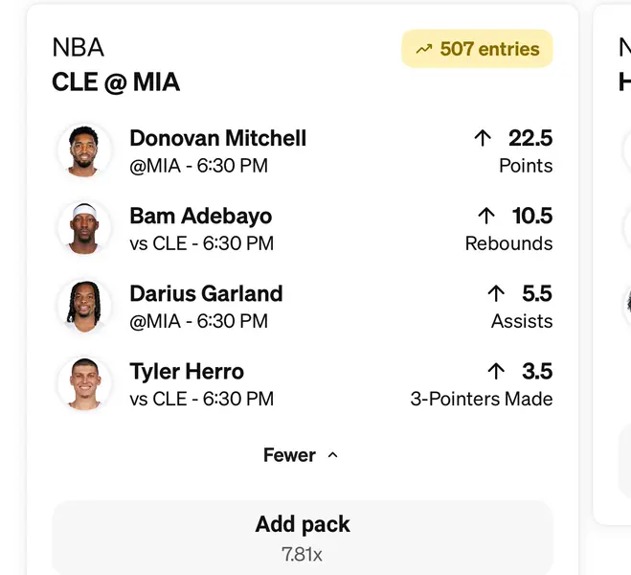Select the Bam Adebayo name
This screenshot has width=631, height=575.
point(200,216)
